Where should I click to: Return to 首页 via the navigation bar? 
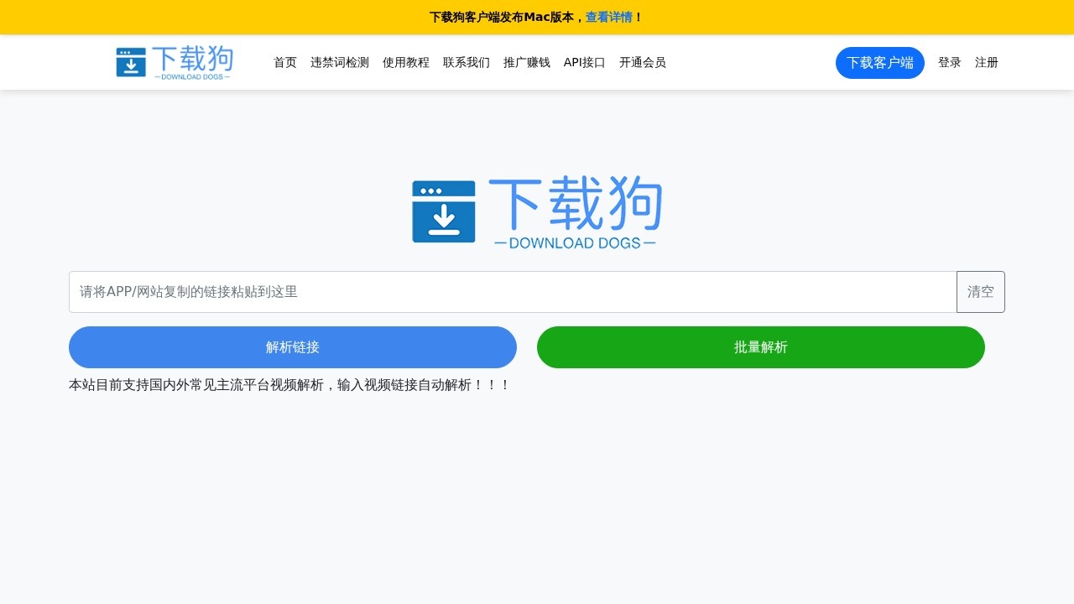(x=284, y=62)
